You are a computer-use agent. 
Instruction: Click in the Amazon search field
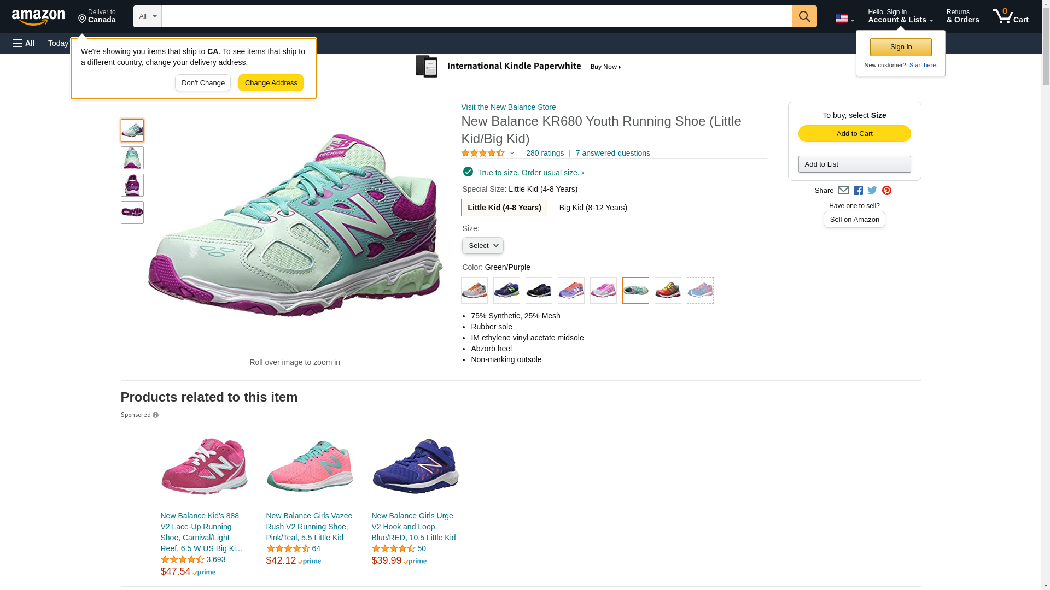click(476, 16)
